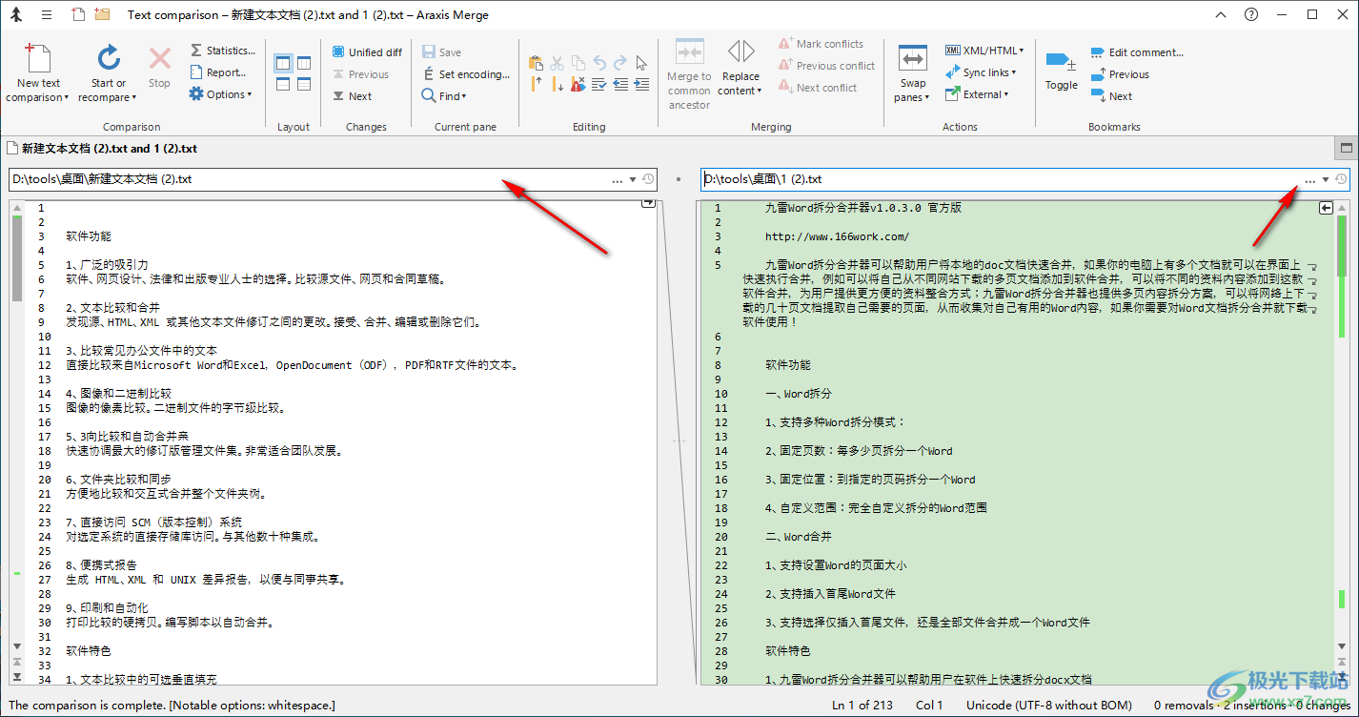This screenshot has width=1359, height=717.
Task: Select three-pane vertical layout
Action: tap(305, 63)
